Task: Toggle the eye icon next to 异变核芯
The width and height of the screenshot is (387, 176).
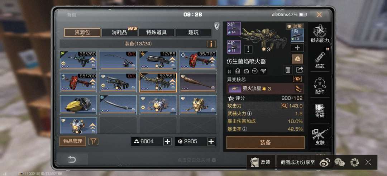Action: pos(297,79)
